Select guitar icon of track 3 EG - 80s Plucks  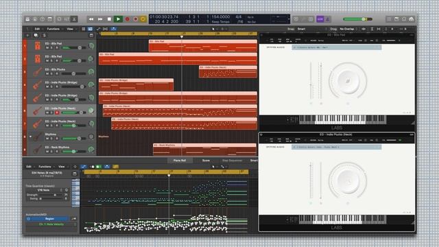pos(37,71)
